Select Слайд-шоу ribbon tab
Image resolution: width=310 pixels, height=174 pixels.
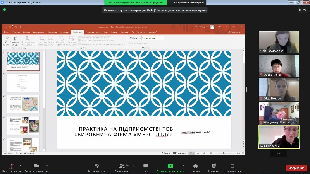coord(78,32)
